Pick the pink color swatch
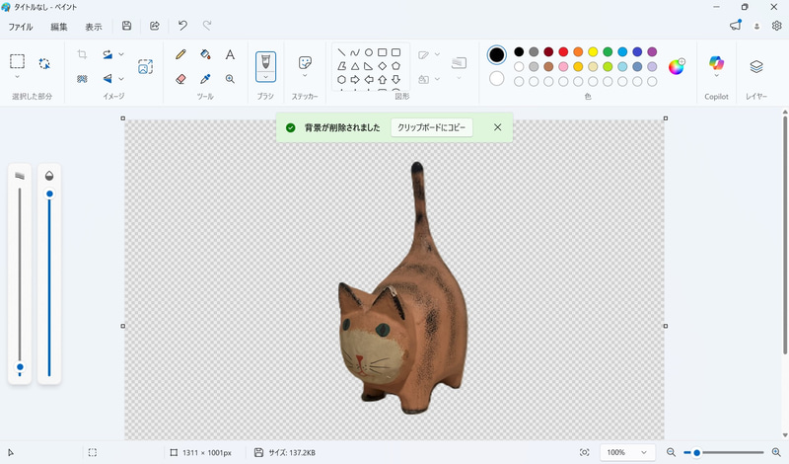This screenshot has width=789, height=464. [x=563, y=66]
